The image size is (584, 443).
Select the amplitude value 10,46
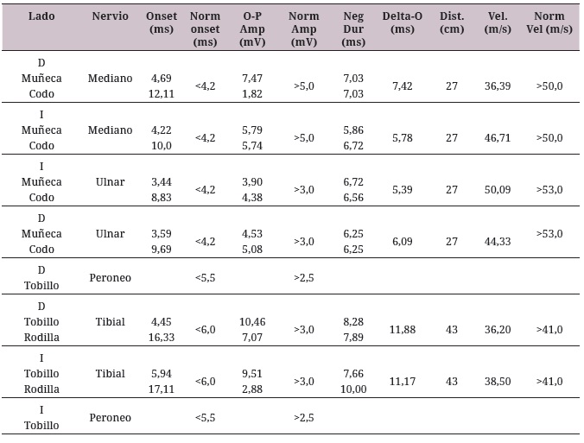[x=252, y=322]
